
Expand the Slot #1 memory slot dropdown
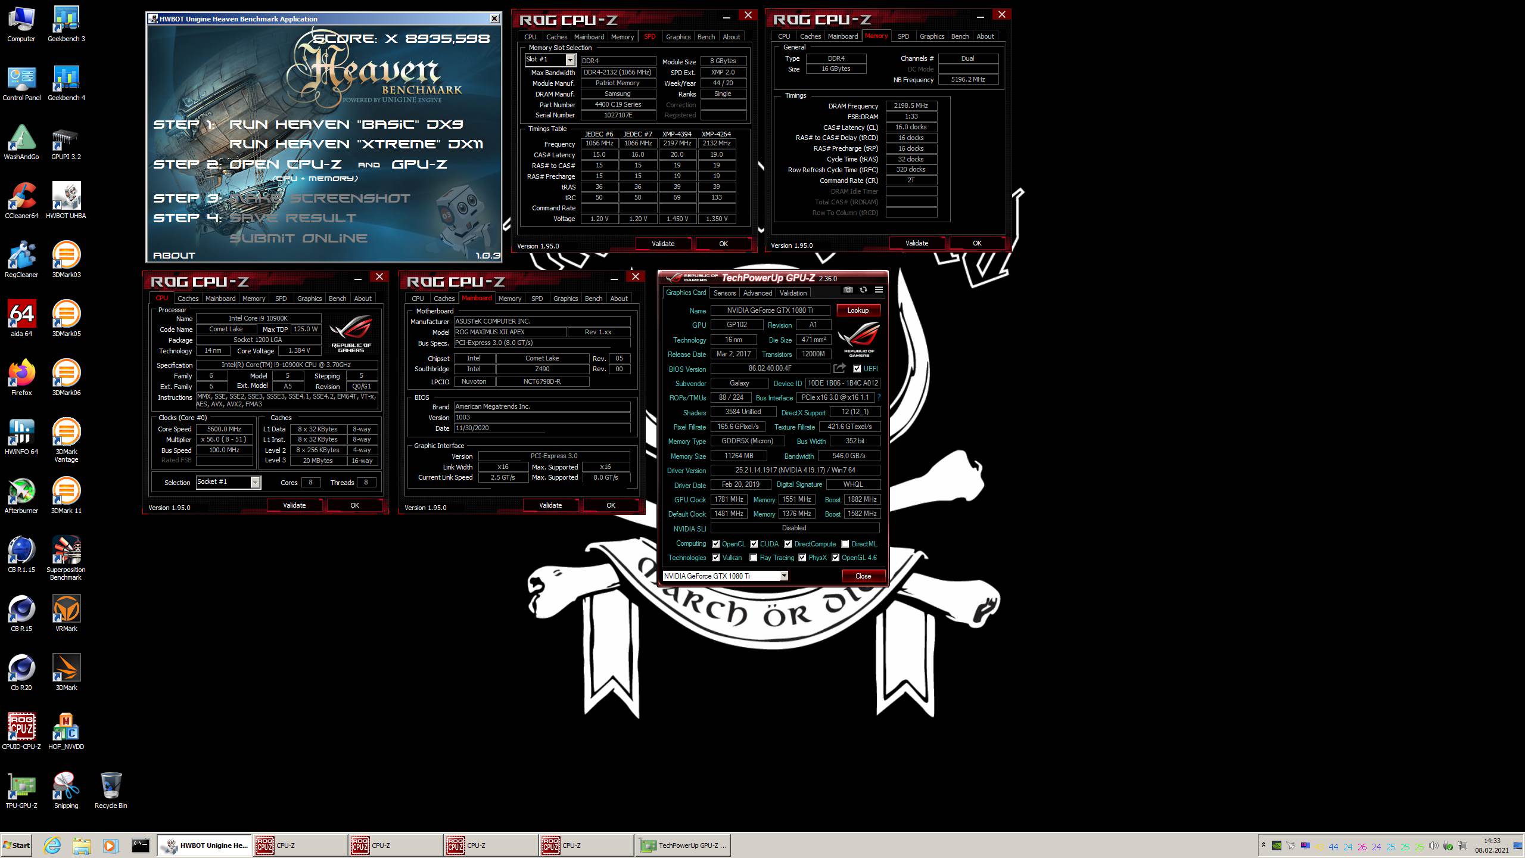(570, 60)
